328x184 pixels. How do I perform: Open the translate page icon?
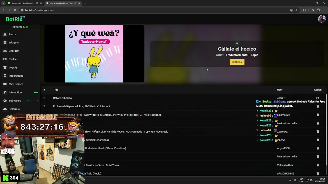tap(291, 10)
